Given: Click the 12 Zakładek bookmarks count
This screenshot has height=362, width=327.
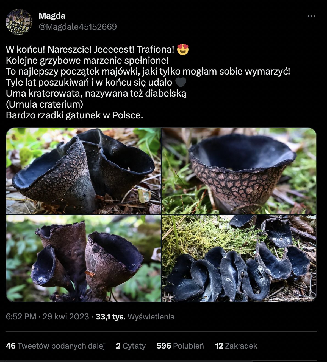Looking at the screenshot, I should click(x=236, y=346).
